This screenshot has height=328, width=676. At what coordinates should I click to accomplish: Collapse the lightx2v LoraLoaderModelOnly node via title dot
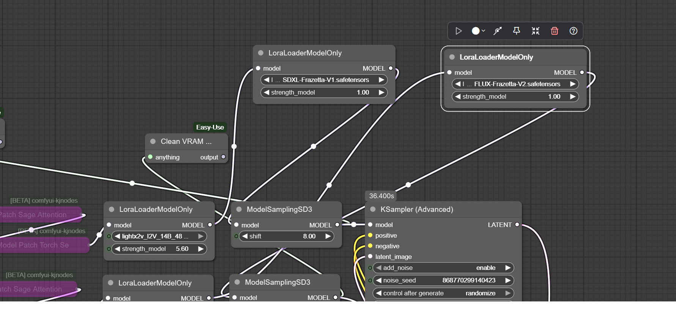pos(112,209)
